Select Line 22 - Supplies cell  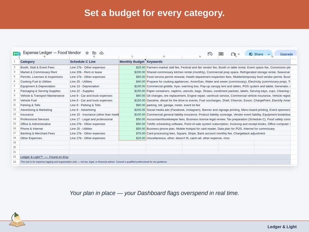coord(94,91)
